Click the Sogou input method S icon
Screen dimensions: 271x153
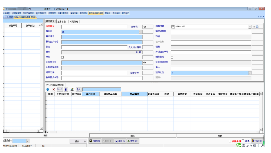(x=239, y=146)
